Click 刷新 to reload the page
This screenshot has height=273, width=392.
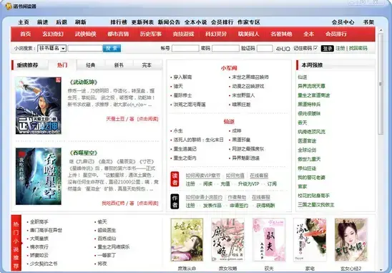pyautogui.click(x=81, y=22)
